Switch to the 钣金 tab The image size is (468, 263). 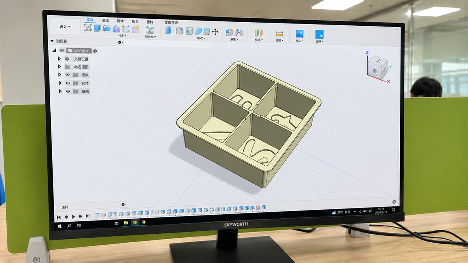[x=135, y=21]
